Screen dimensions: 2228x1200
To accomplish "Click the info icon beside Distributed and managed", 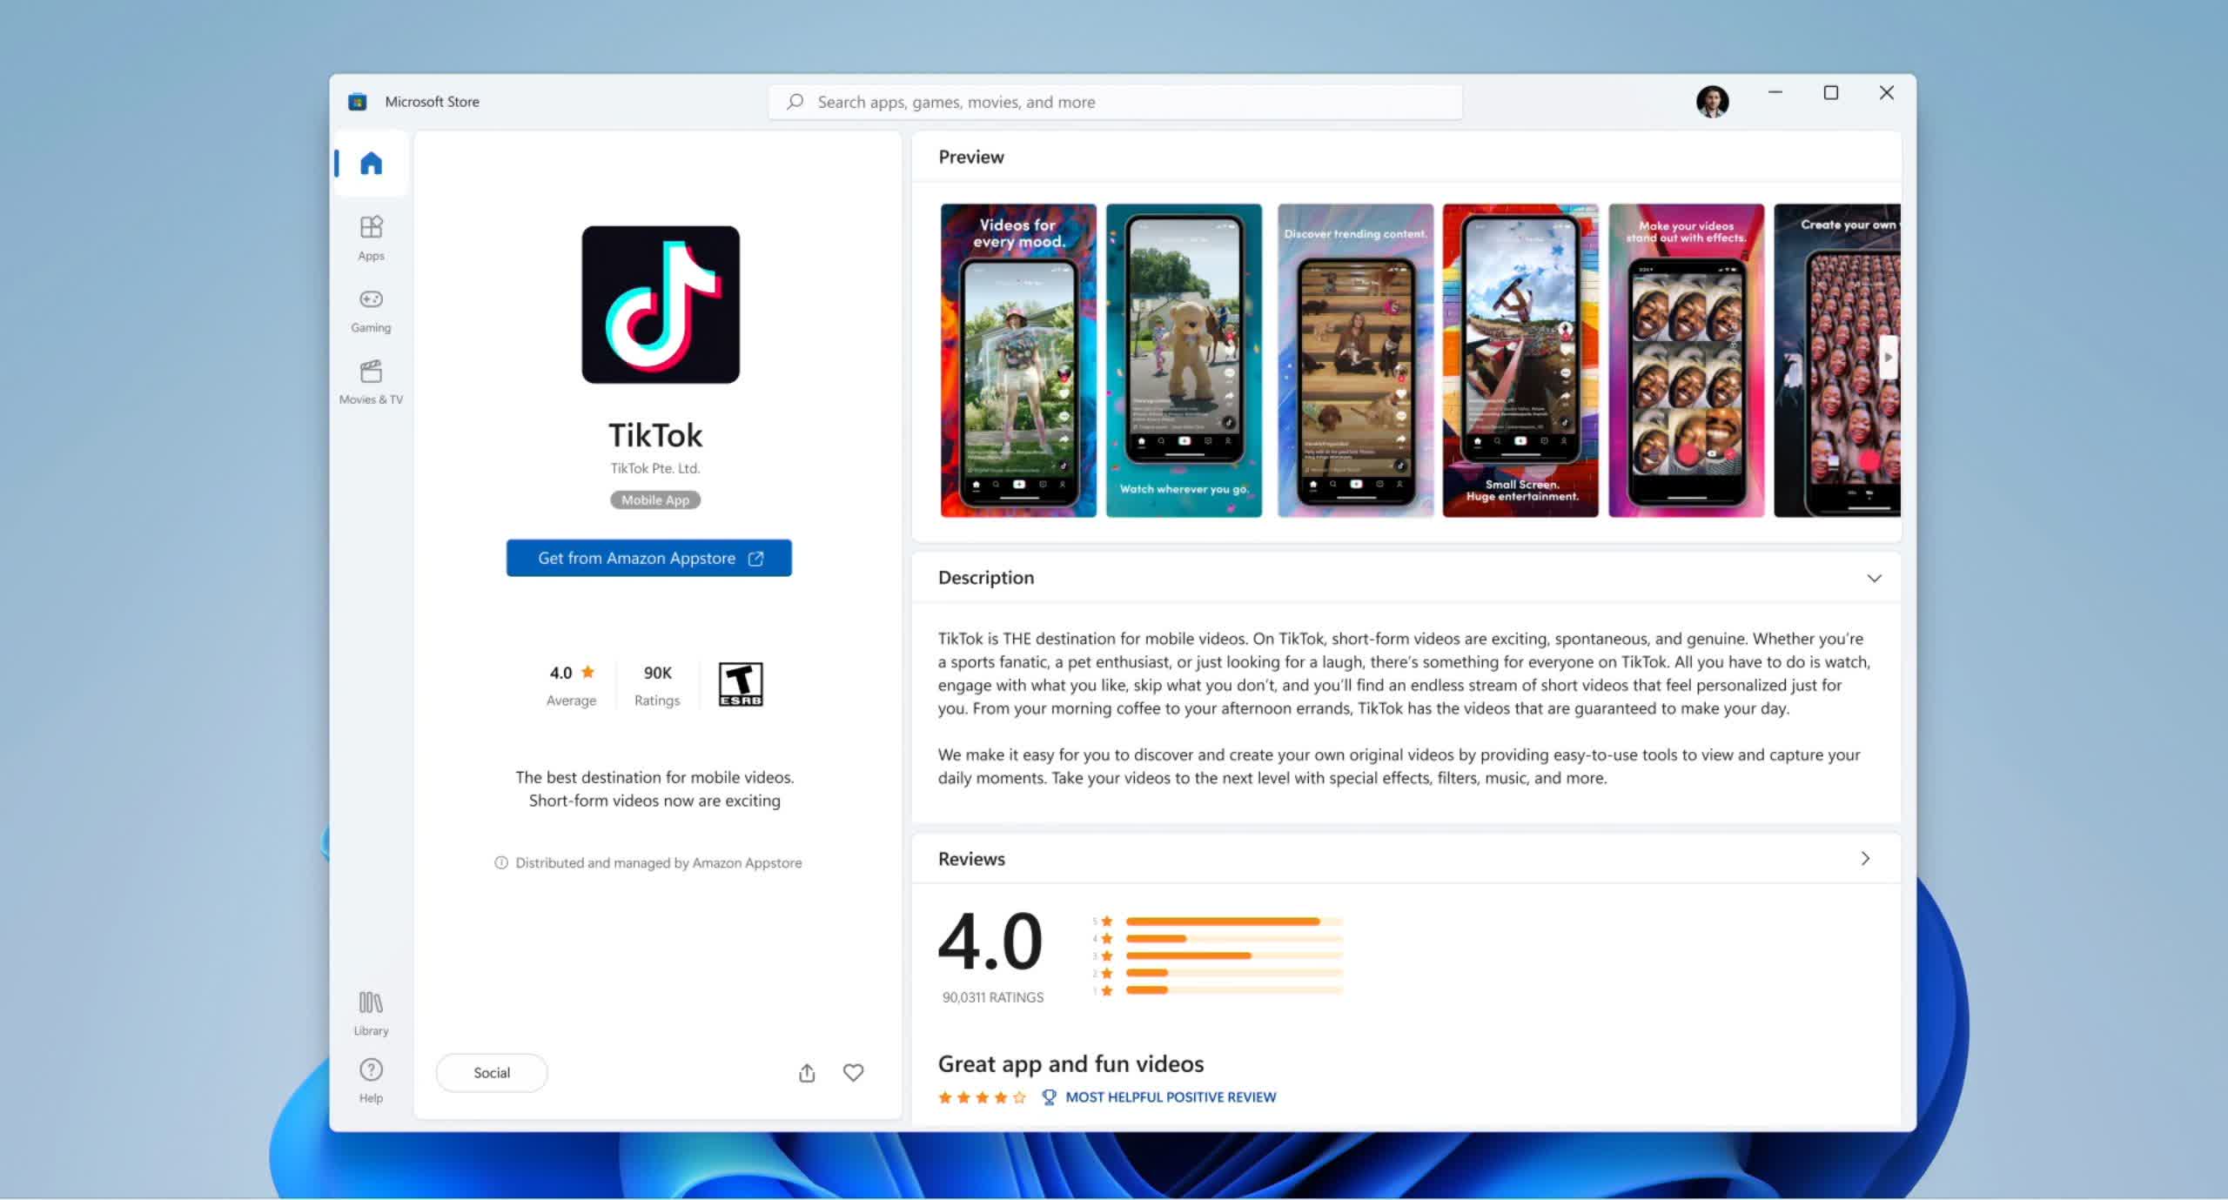I will (501, 862).
